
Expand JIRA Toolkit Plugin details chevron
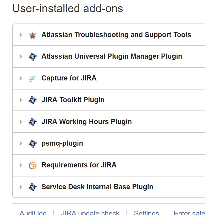21,100
